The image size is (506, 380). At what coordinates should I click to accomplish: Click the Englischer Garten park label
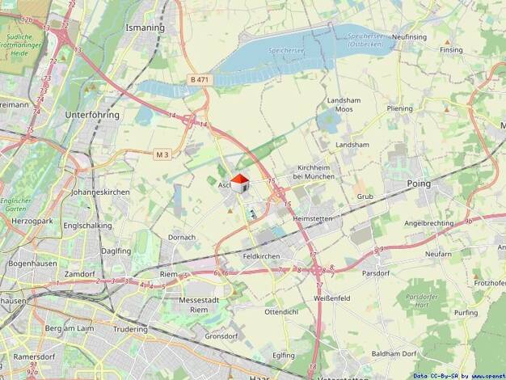16,205
